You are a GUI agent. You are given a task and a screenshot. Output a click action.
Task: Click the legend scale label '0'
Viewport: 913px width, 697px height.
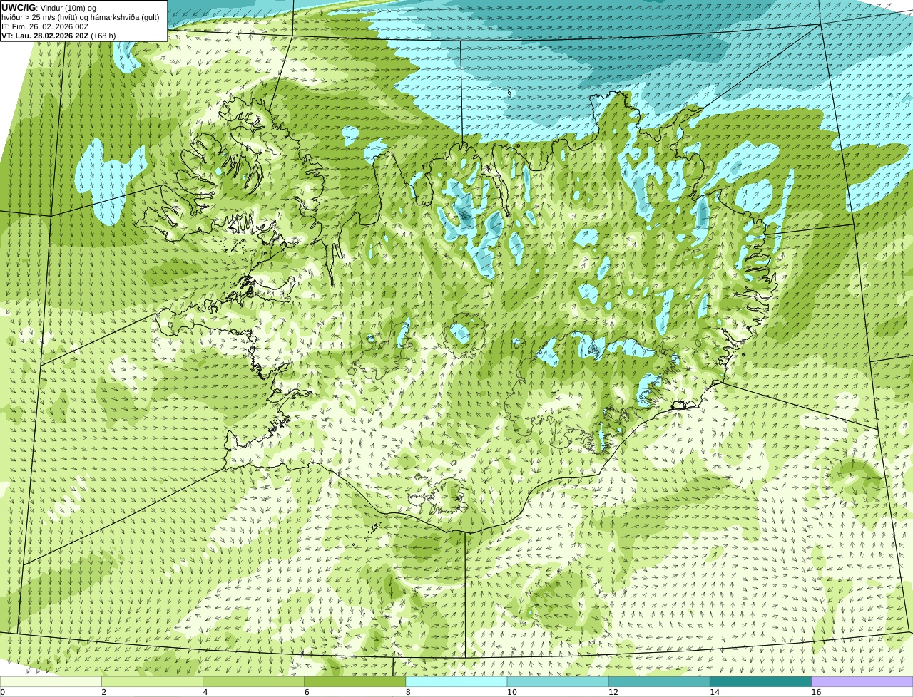tap(2, 692)
